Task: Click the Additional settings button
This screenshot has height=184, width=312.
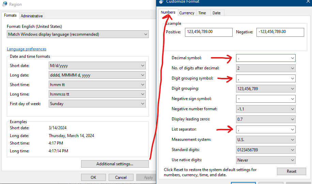Action: coord(115,164)
